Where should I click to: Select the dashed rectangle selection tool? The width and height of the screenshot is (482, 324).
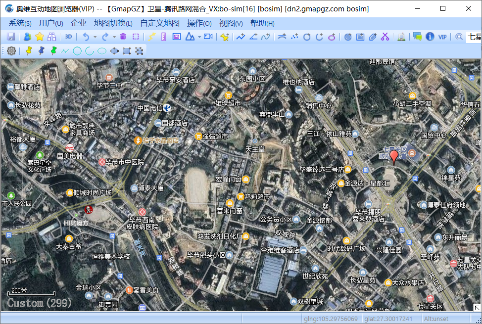(x=136, y=37)
